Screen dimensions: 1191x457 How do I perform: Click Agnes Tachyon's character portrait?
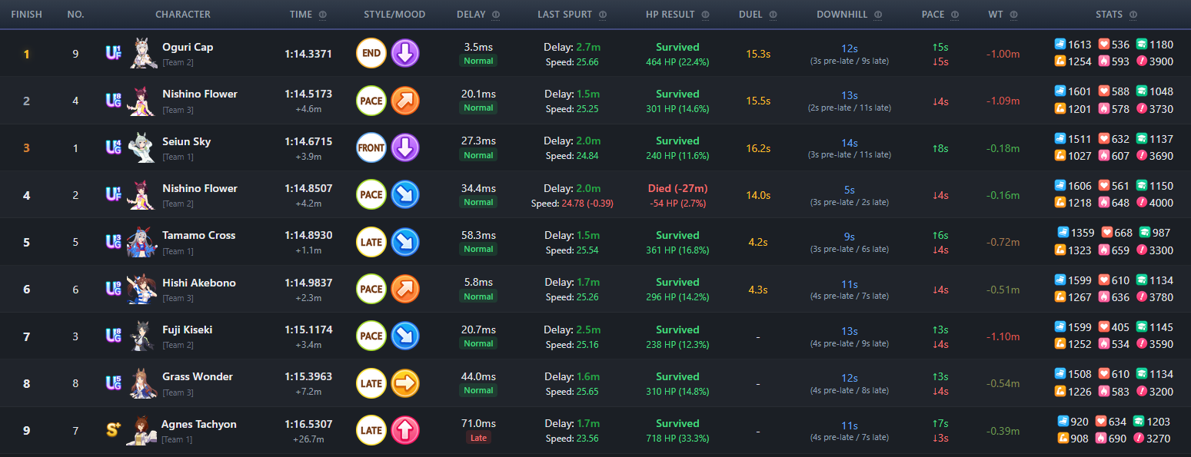(143, 430)
